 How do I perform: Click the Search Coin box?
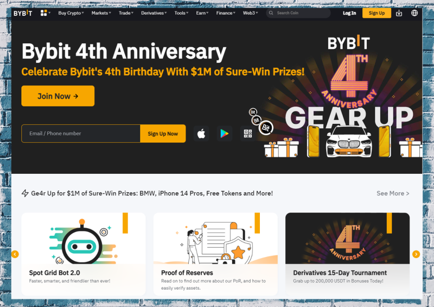click(298, 13)
